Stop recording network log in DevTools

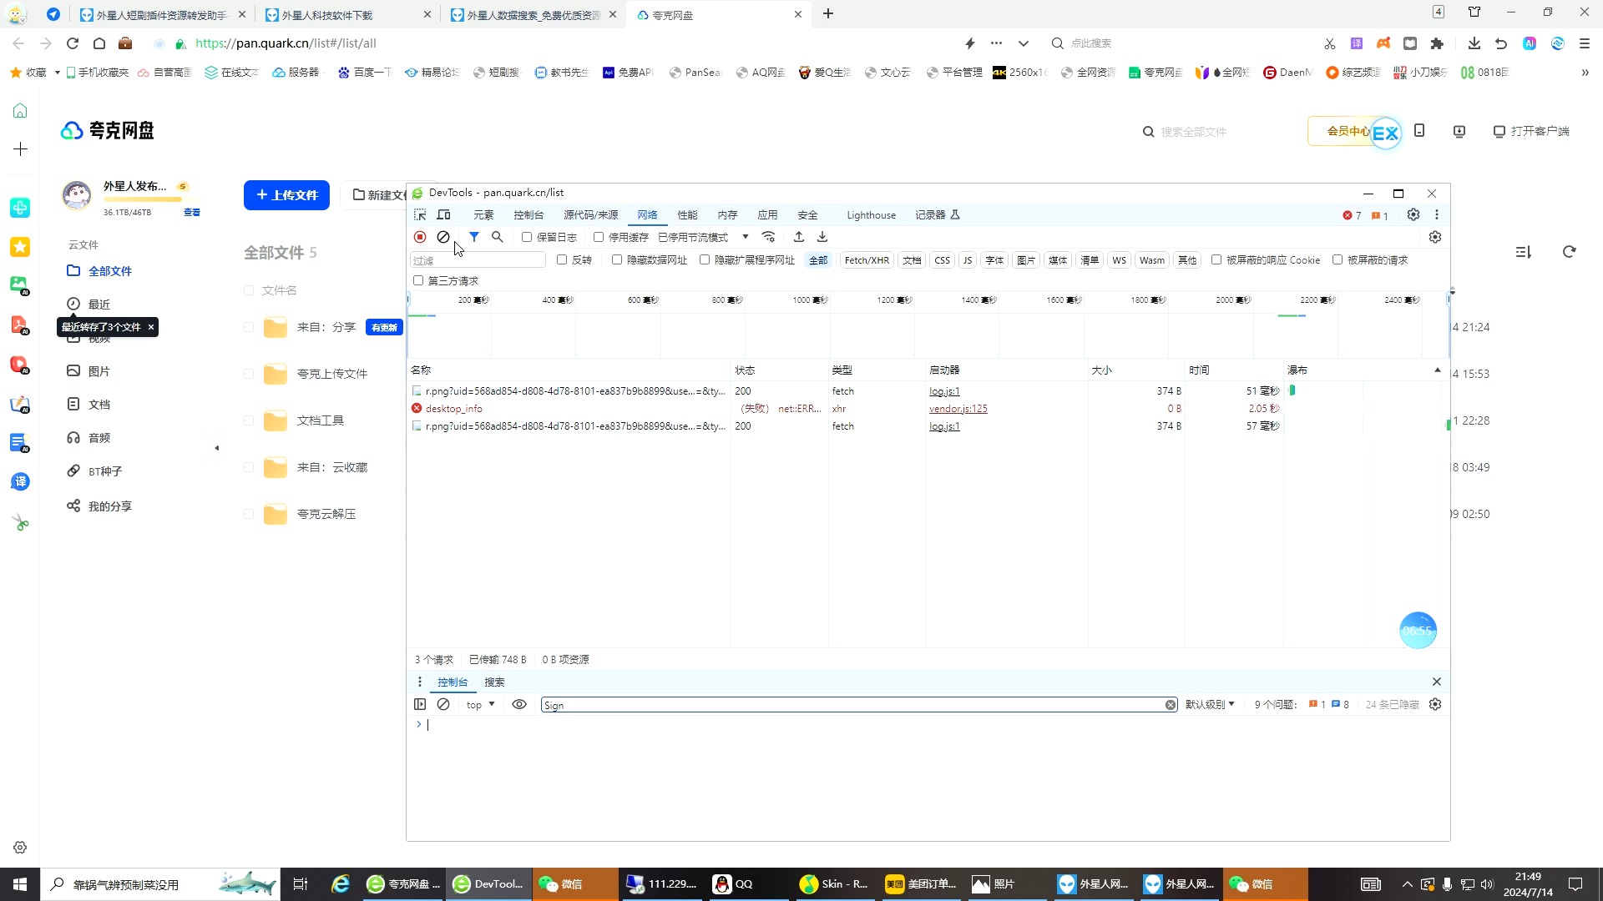click(420, 238)
